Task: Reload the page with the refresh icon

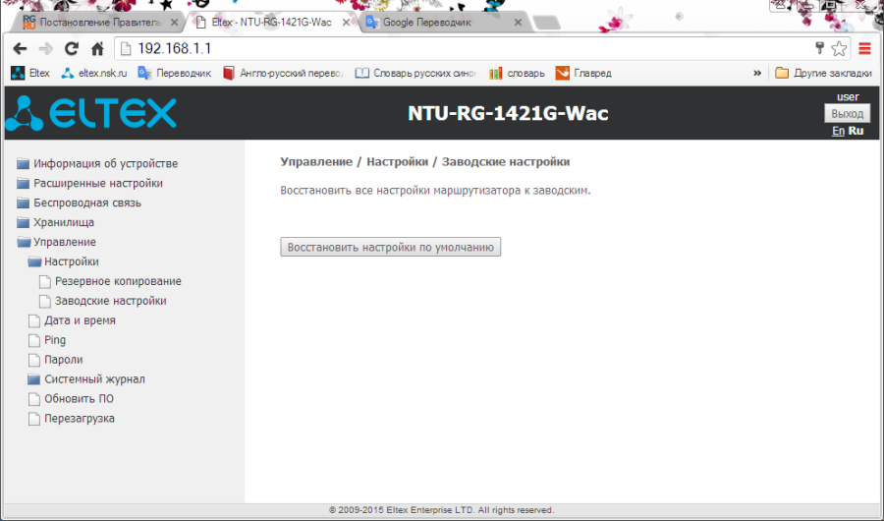Action: point(71,49)
